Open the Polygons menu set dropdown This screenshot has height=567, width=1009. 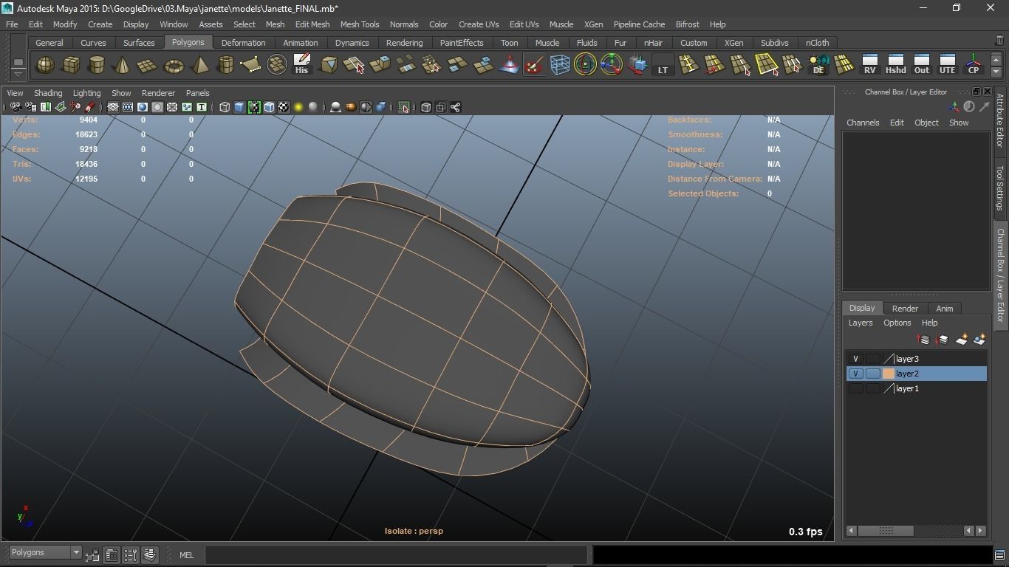pyautogui.click(x=45, y=553)
